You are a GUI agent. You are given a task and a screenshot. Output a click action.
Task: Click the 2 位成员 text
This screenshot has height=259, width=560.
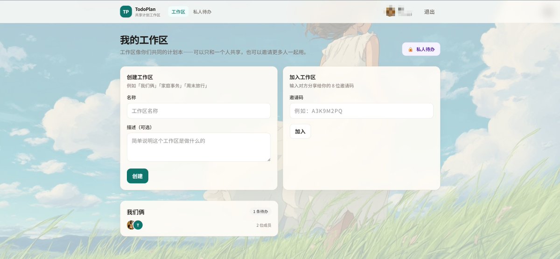click(264, 226)
